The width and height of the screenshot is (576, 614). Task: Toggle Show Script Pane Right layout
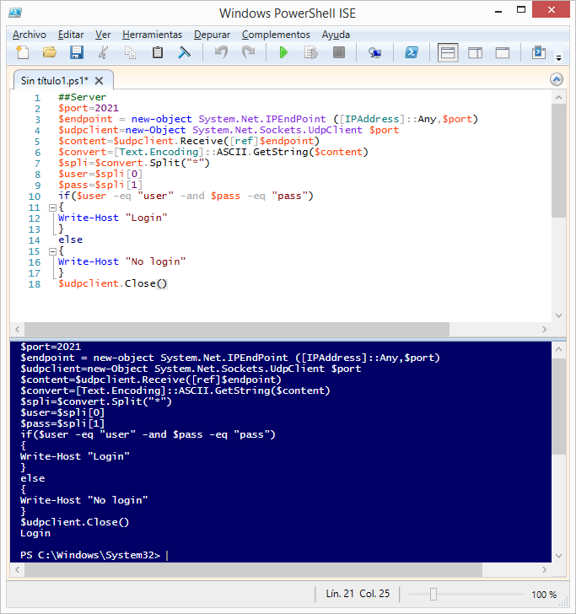(475, 53)
